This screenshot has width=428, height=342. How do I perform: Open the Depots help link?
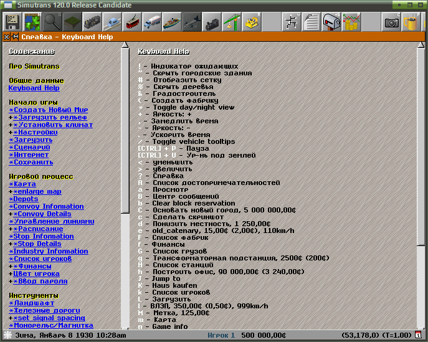[x=24, y=199]
